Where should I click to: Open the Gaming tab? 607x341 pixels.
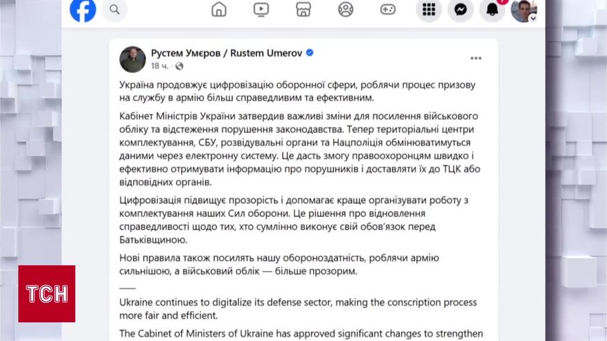[388, 9]
